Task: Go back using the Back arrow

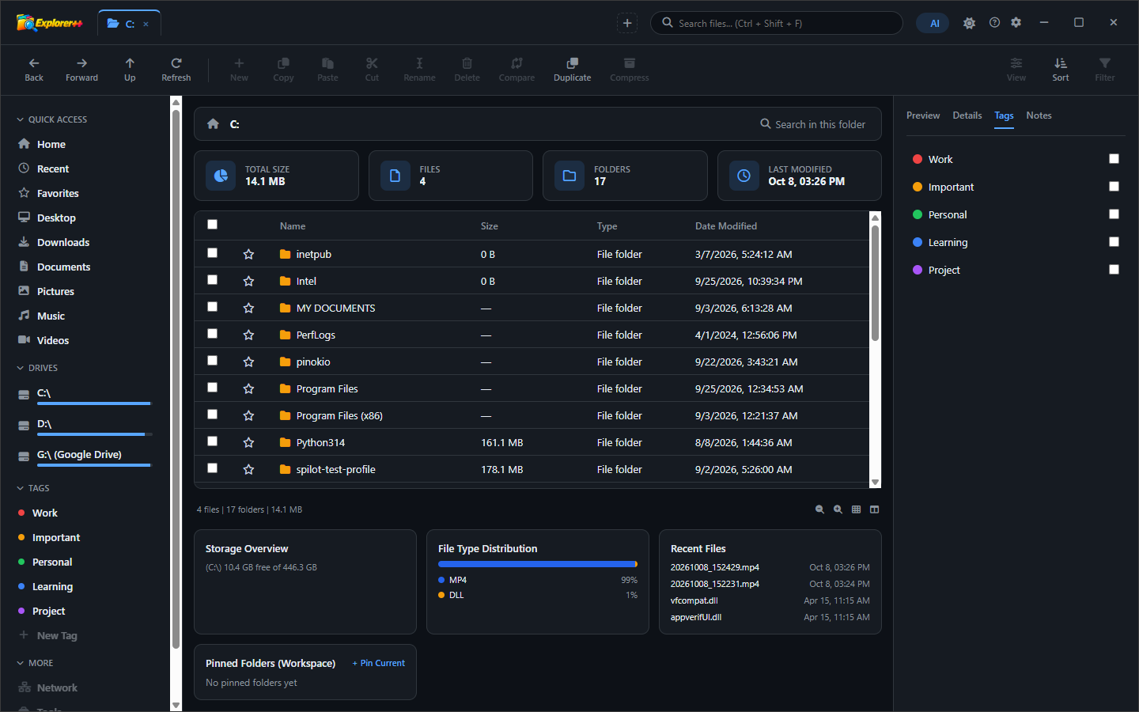Action: point(34,70)
